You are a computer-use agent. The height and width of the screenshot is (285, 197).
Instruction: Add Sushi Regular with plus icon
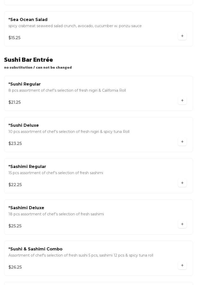pos(182,101)
